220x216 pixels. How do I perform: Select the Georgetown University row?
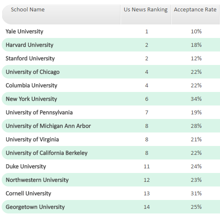click(111, 207)
